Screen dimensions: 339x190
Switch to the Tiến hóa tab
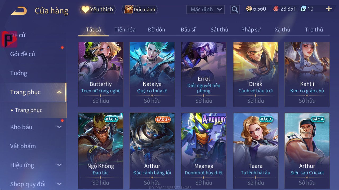[125, 30]
